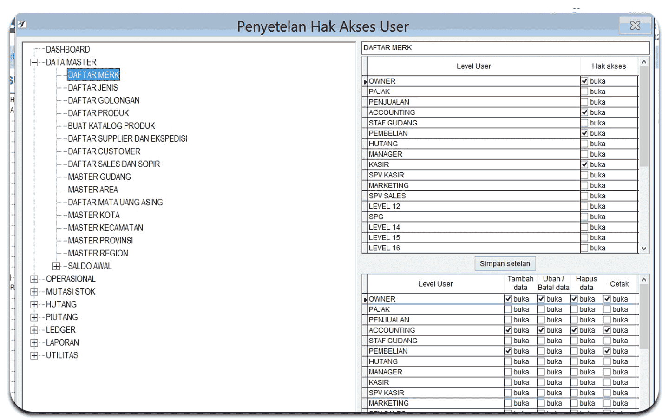Close the Penyetelan Hak Akses User window
This screenshot has width=669, height=420.
635,26
